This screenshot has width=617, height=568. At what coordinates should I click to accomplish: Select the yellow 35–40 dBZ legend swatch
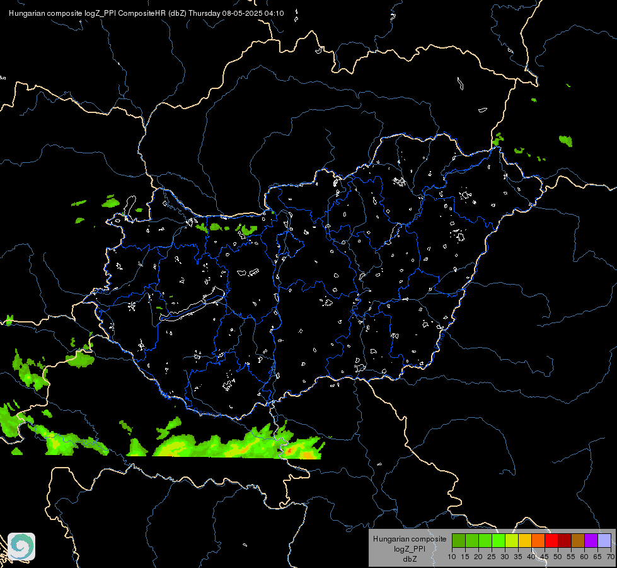tap(525, 540)
